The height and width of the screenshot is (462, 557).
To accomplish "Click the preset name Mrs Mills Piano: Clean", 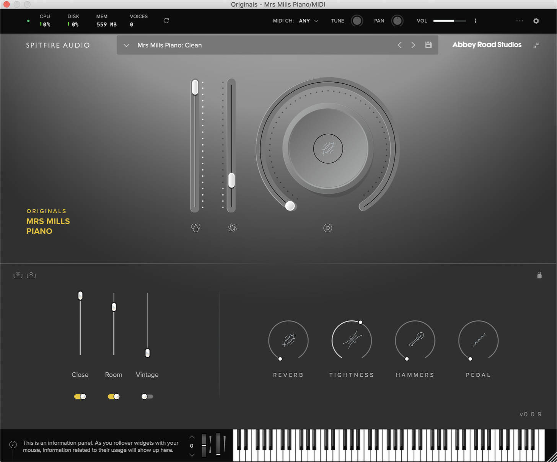I will [x=169, y=45].
